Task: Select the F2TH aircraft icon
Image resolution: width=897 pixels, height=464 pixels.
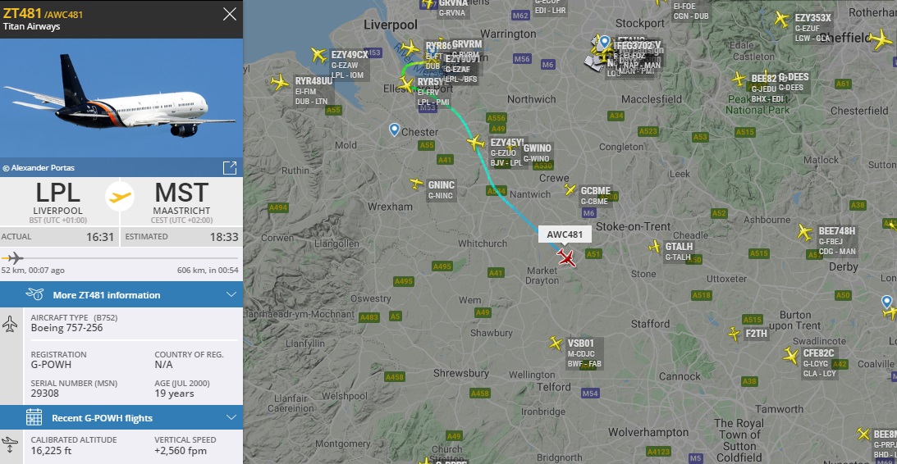Action: (734, 334)
